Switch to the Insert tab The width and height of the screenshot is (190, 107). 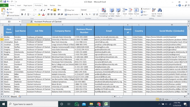click(19, 5)
